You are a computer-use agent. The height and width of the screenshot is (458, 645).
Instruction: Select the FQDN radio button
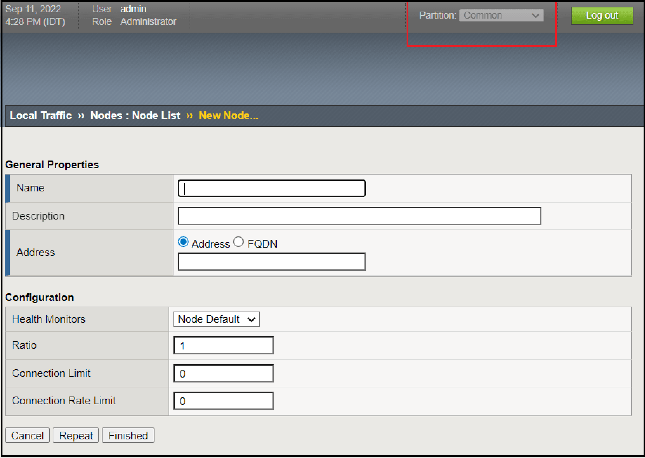coord(239,242)
